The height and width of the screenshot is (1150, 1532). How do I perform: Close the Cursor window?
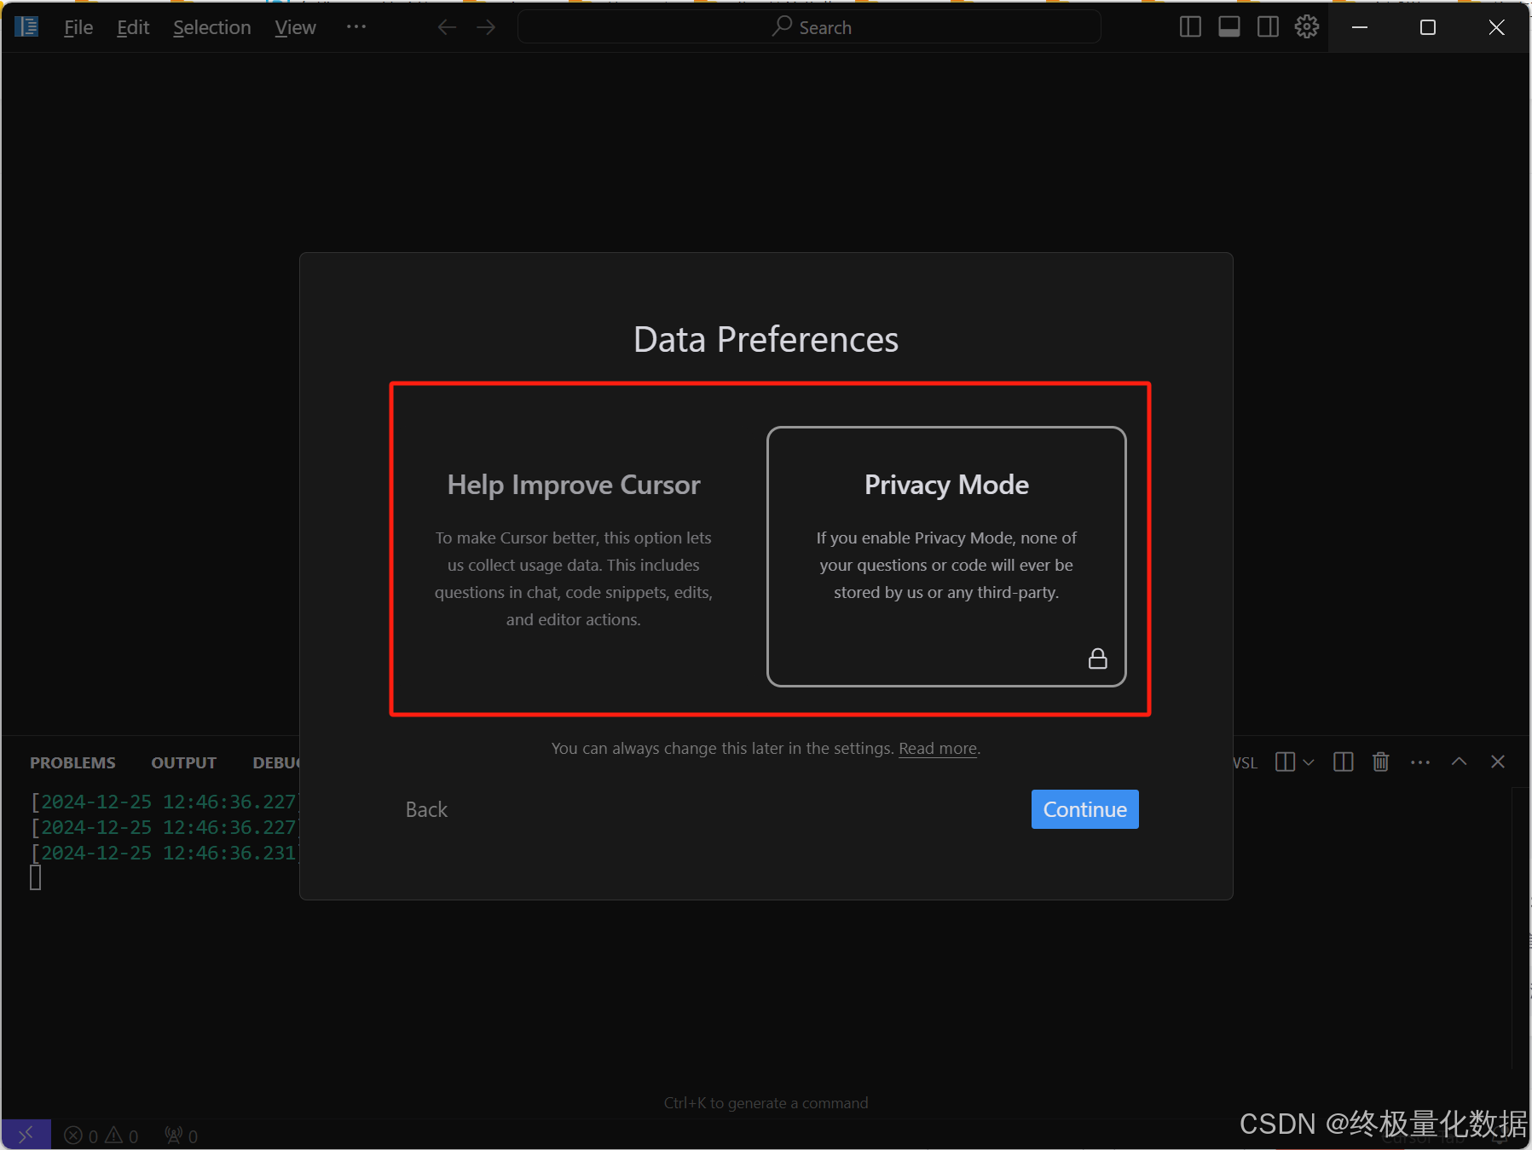click(1496, 27)
